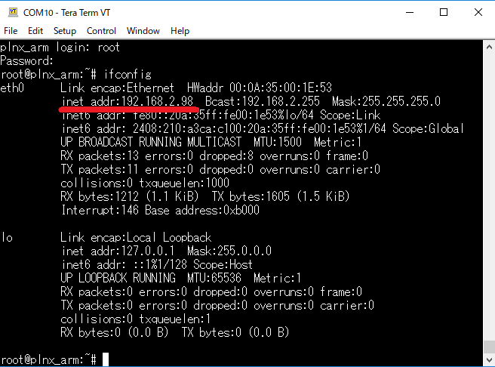This screenshot has width=495, height=367.
Task: Open the Edit menu
Action: 35,31
